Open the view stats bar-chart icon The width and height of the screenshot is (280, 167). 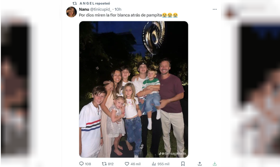click(x=154, y=163)
